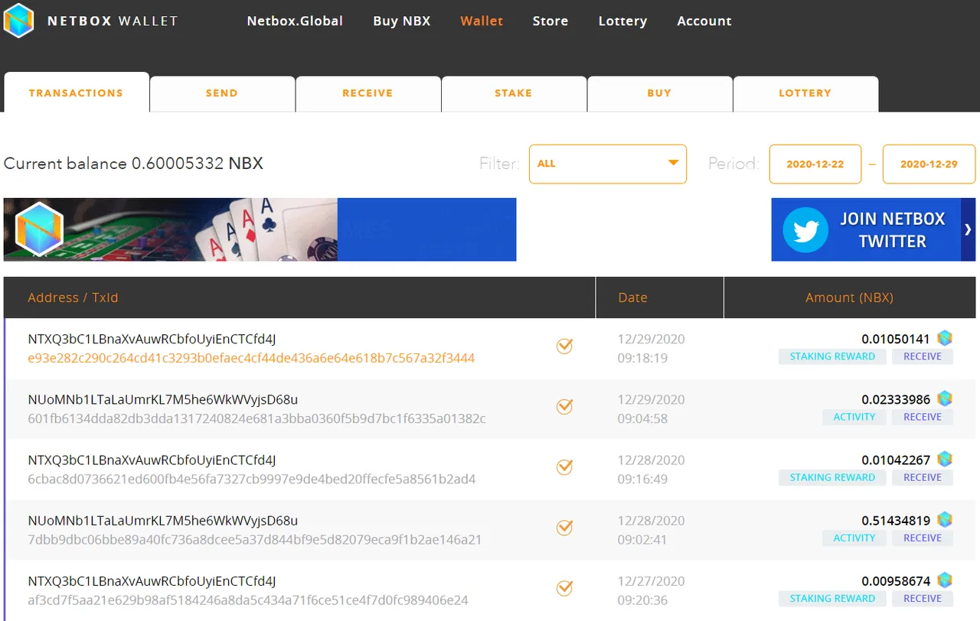This screenshot has width=980, height=621.
Task: Click the confirmed checkmark for the 09:04:58 transaction
Action: click(x=564, y=407)
